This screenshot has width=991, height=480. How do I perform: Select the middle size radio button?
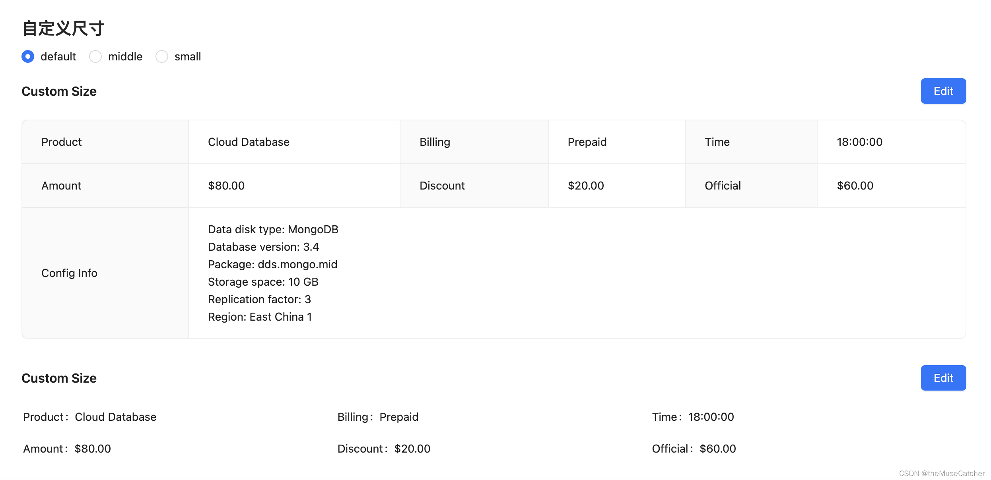[x=95, y=56]
